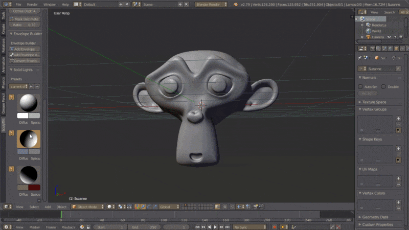Click the timeline preview range clock icon
Screen dimensions: 409x230
[x=82, y=227]
